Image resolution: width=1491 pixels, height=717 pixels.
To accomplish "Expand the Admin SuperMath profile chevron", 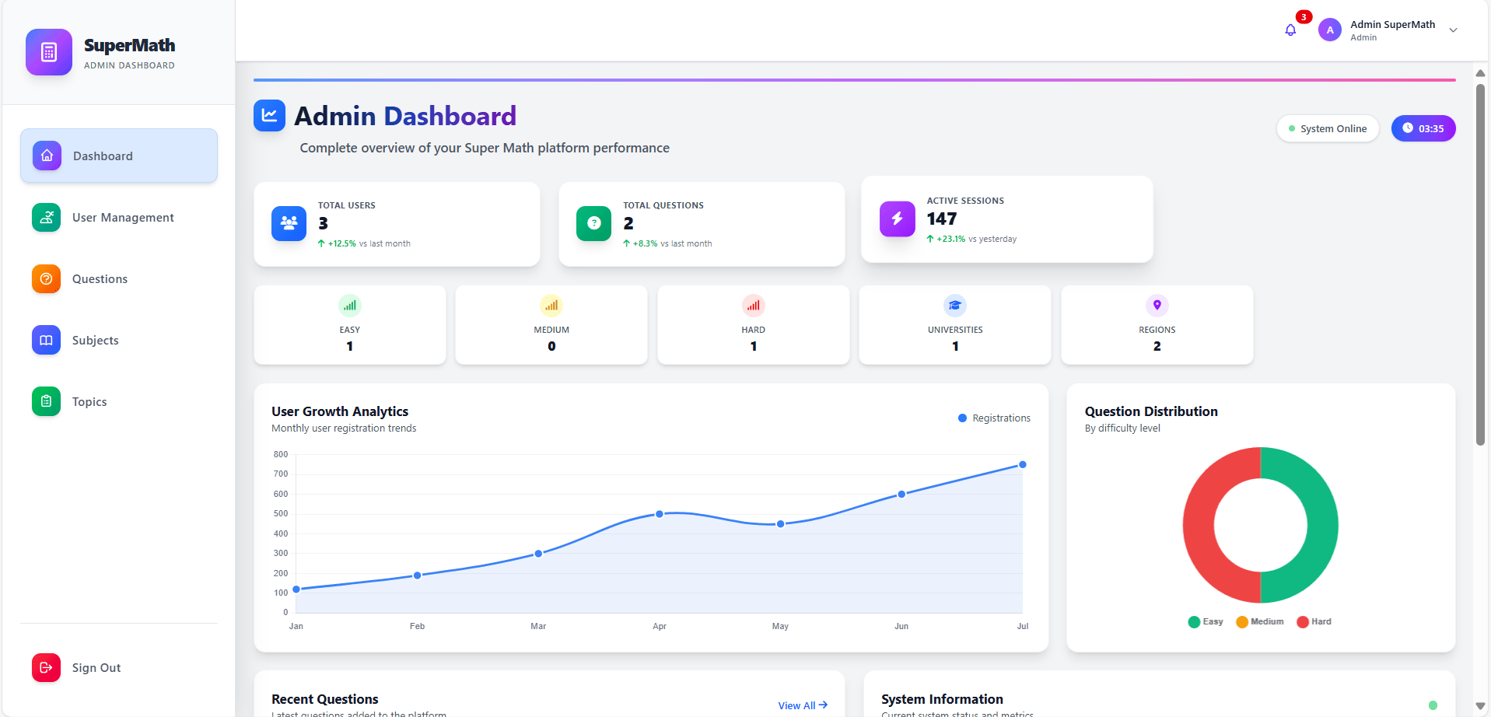I will pyautogui.click(x=1453, y=30).
